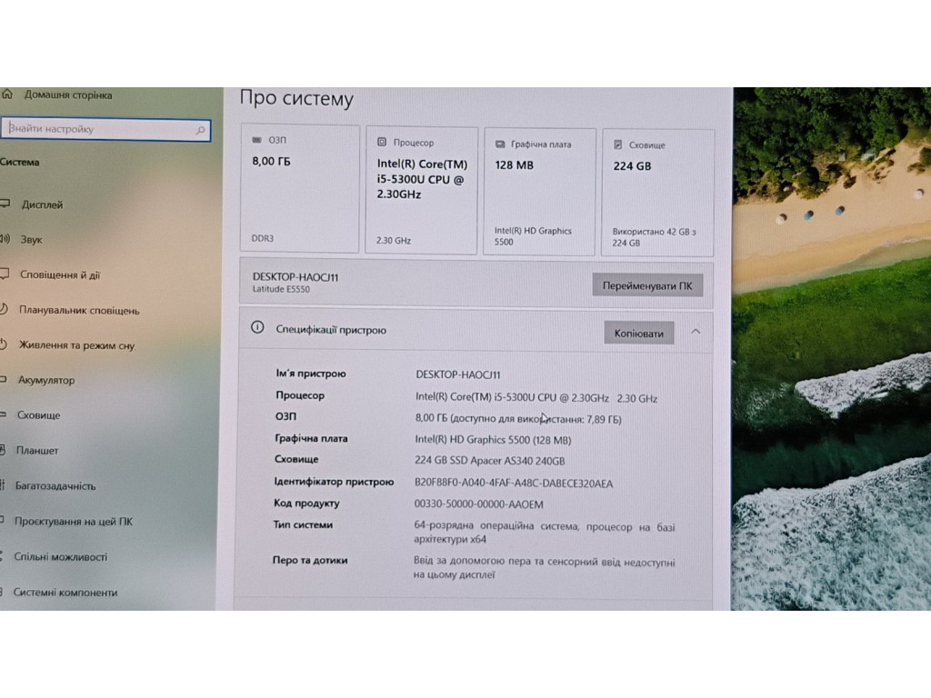The height and width of the screenshot is (698, 931).
Task: Click the Сховище storage icon in sidebar
Action: (4, 415)
